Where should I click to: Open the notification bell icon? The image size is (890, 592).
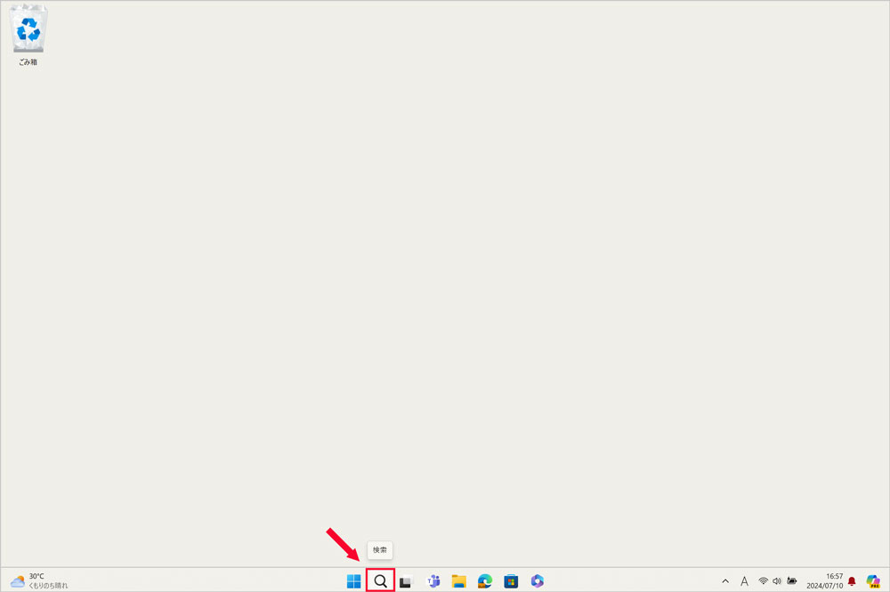pos(852,581)
